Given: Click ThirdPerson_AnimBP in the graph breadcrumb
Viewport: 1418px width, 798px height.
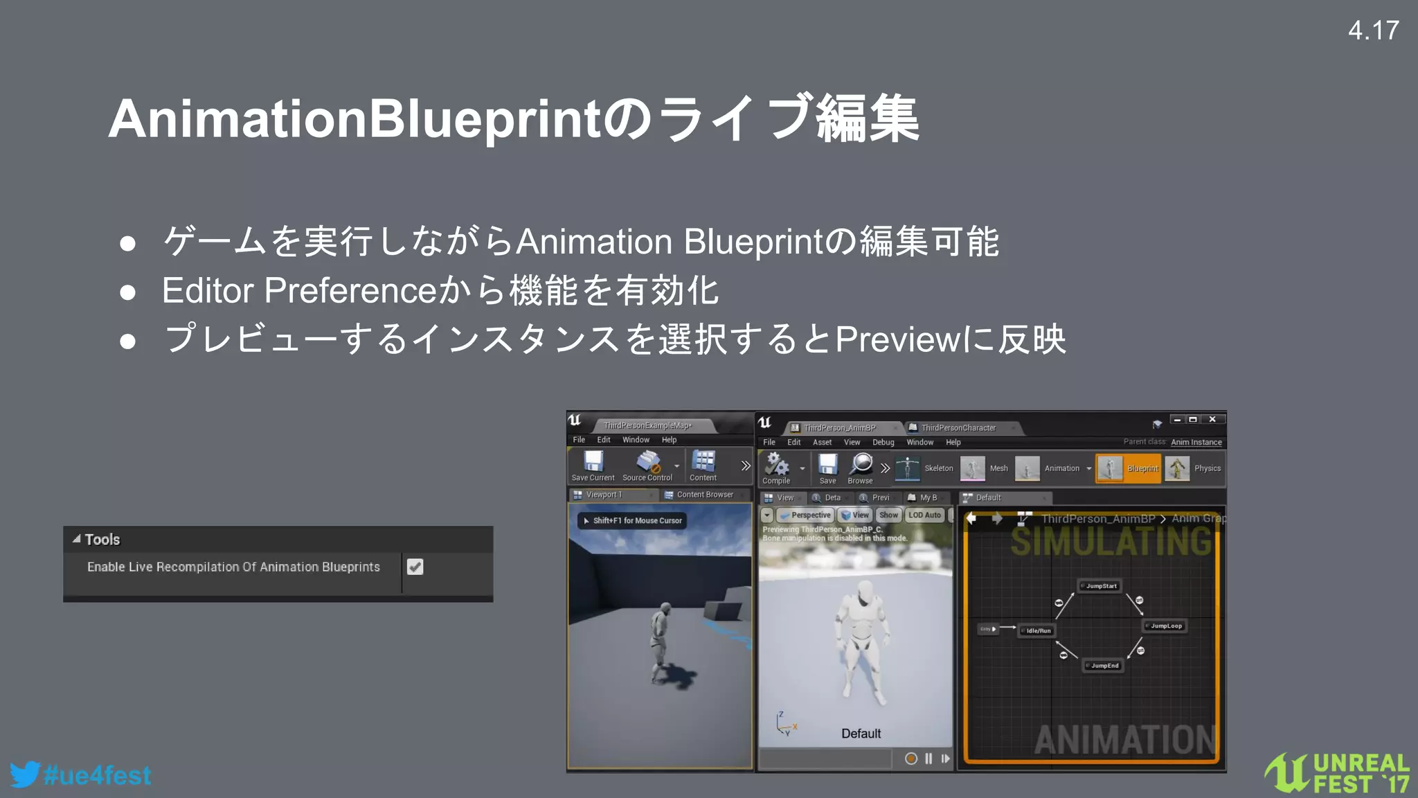Looking at the screenshot, I should (1097, 518).
